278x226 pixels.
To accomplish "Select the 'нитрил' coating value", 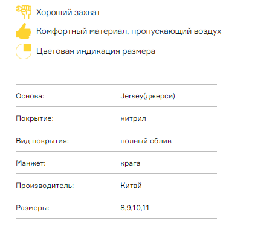I will click(x=133, y=118).
